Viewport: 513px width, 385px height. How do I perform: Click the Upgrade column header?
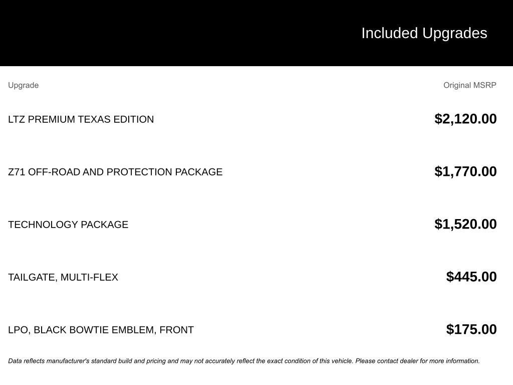click(x=23, y=85)
